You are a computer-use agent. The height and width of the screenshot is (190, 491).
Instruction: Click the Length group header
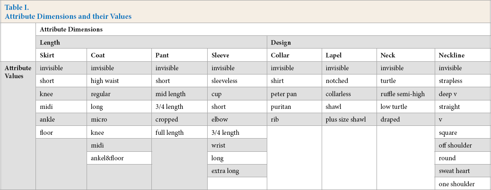pos(151,42)
